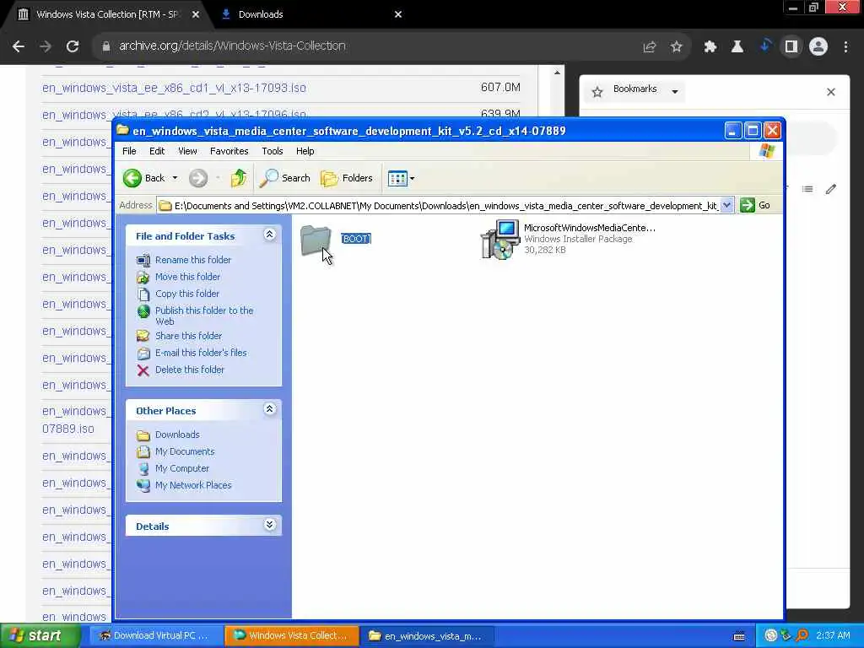The width and height of the screenshot is (864, 648).
Task: Go up one folder level
Action: point(238,178)
